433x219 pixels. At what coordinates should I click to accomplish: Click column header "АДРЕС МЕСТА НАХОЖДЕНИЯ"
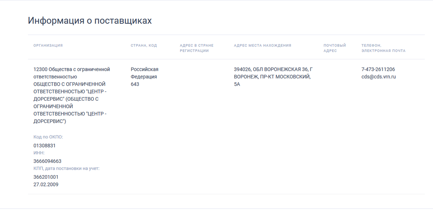point(263,46)
